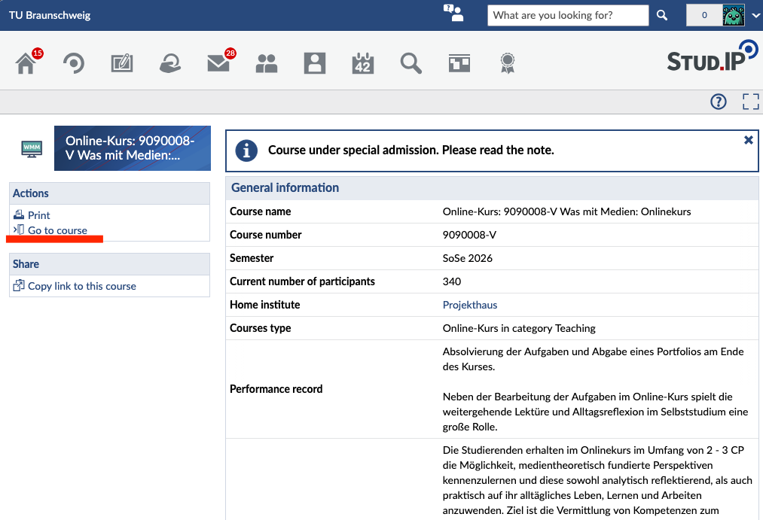
Task: Open the award ribbon icon
Action: pyautogui.click(x=508, y=63)
